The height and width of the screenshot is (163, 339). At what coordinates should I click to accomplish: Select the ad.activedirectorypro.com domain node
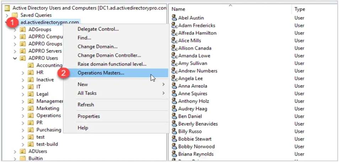[x=49, y=22]
